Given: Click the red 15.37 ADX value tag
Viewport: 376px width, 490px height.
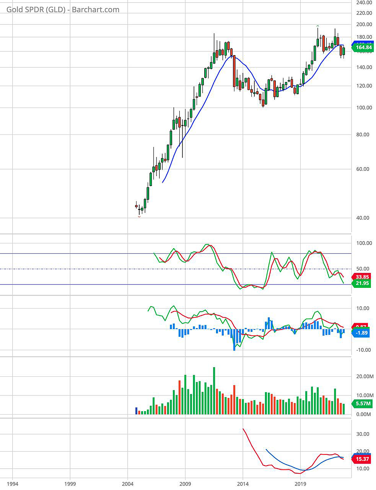Looking at the screenshot, I should 362,459.
